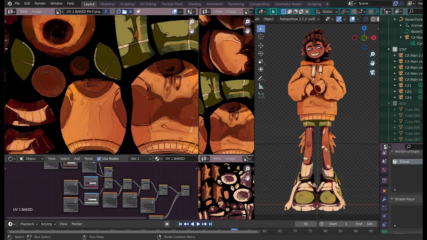The image size is (427, 240).
Task: Open the Modifiers wrench properties tab
Action: [x=384, y=199]
